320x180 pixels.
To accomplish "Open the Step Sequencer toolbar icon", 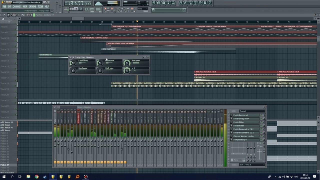I will [159, 3].
